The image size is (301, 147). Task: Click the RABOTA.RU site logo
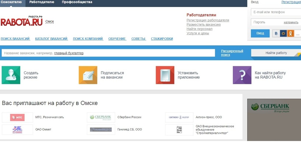(x=21, y=21)
